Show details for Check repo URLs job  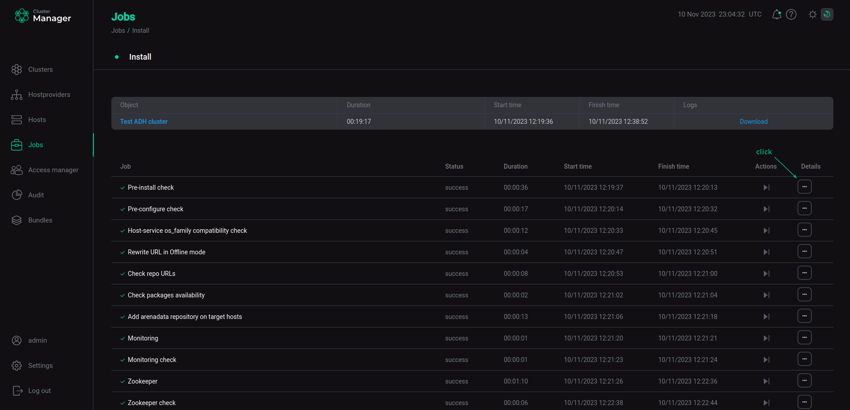coord(804,273)
